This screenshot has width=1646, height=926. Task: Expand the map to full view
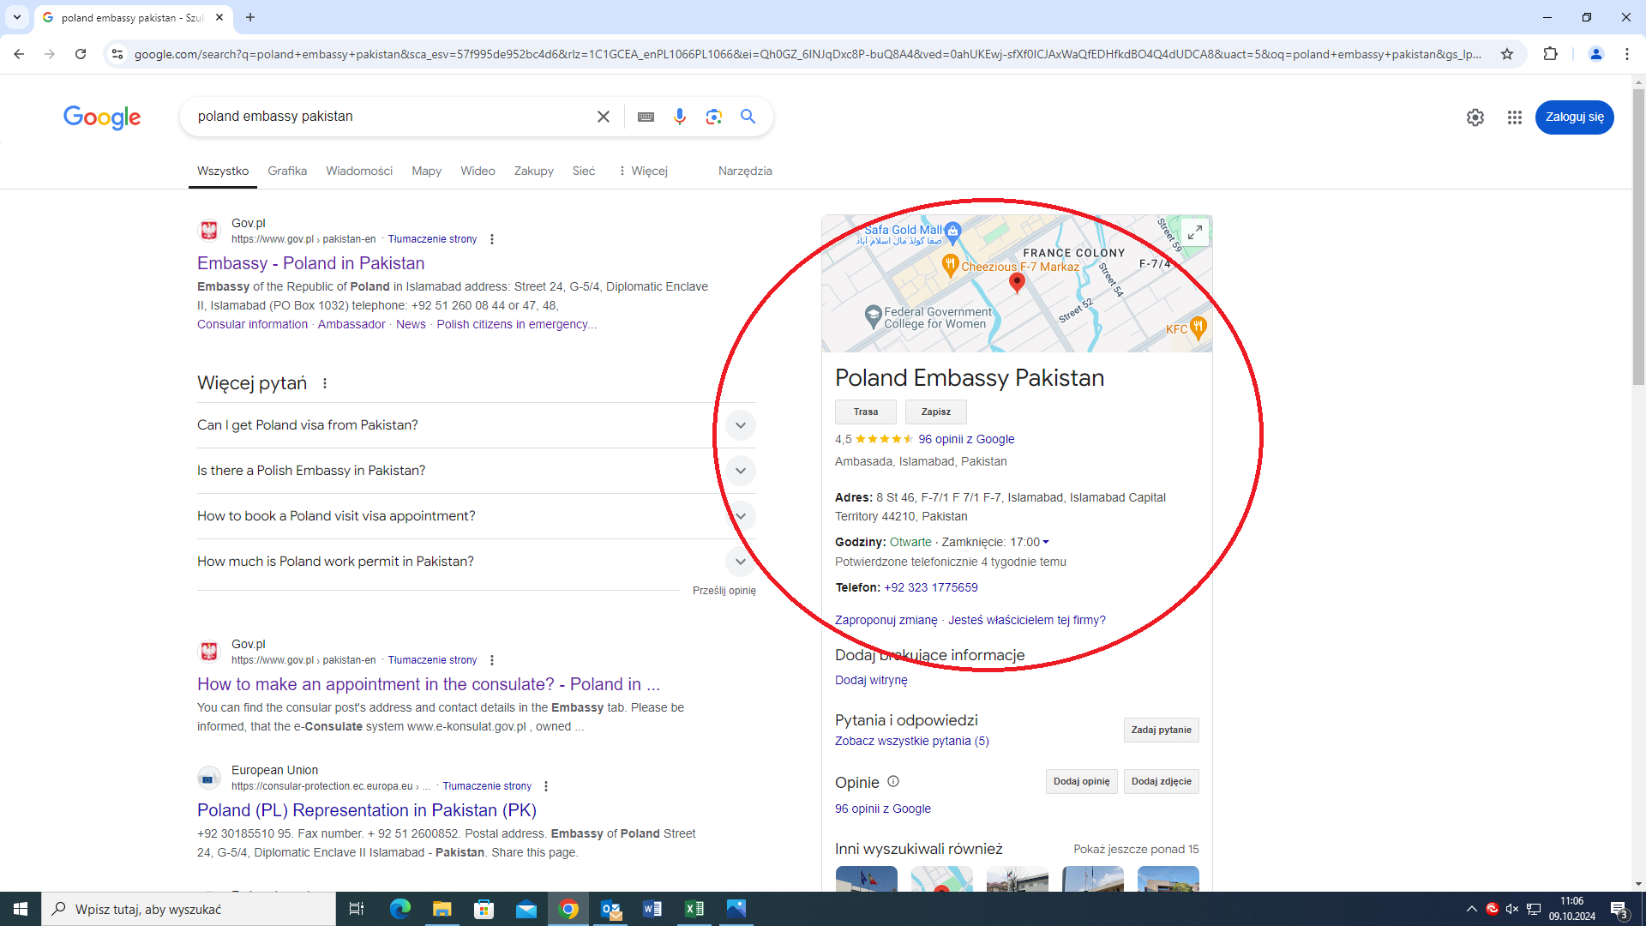coord(1194,232)
